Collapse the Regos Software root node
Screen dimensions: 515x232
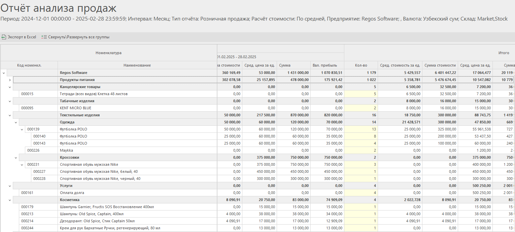click(4, 73)
